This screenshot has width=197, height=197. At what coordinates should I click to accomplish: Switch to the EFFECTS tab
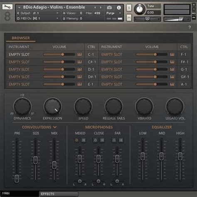(59, 194)
